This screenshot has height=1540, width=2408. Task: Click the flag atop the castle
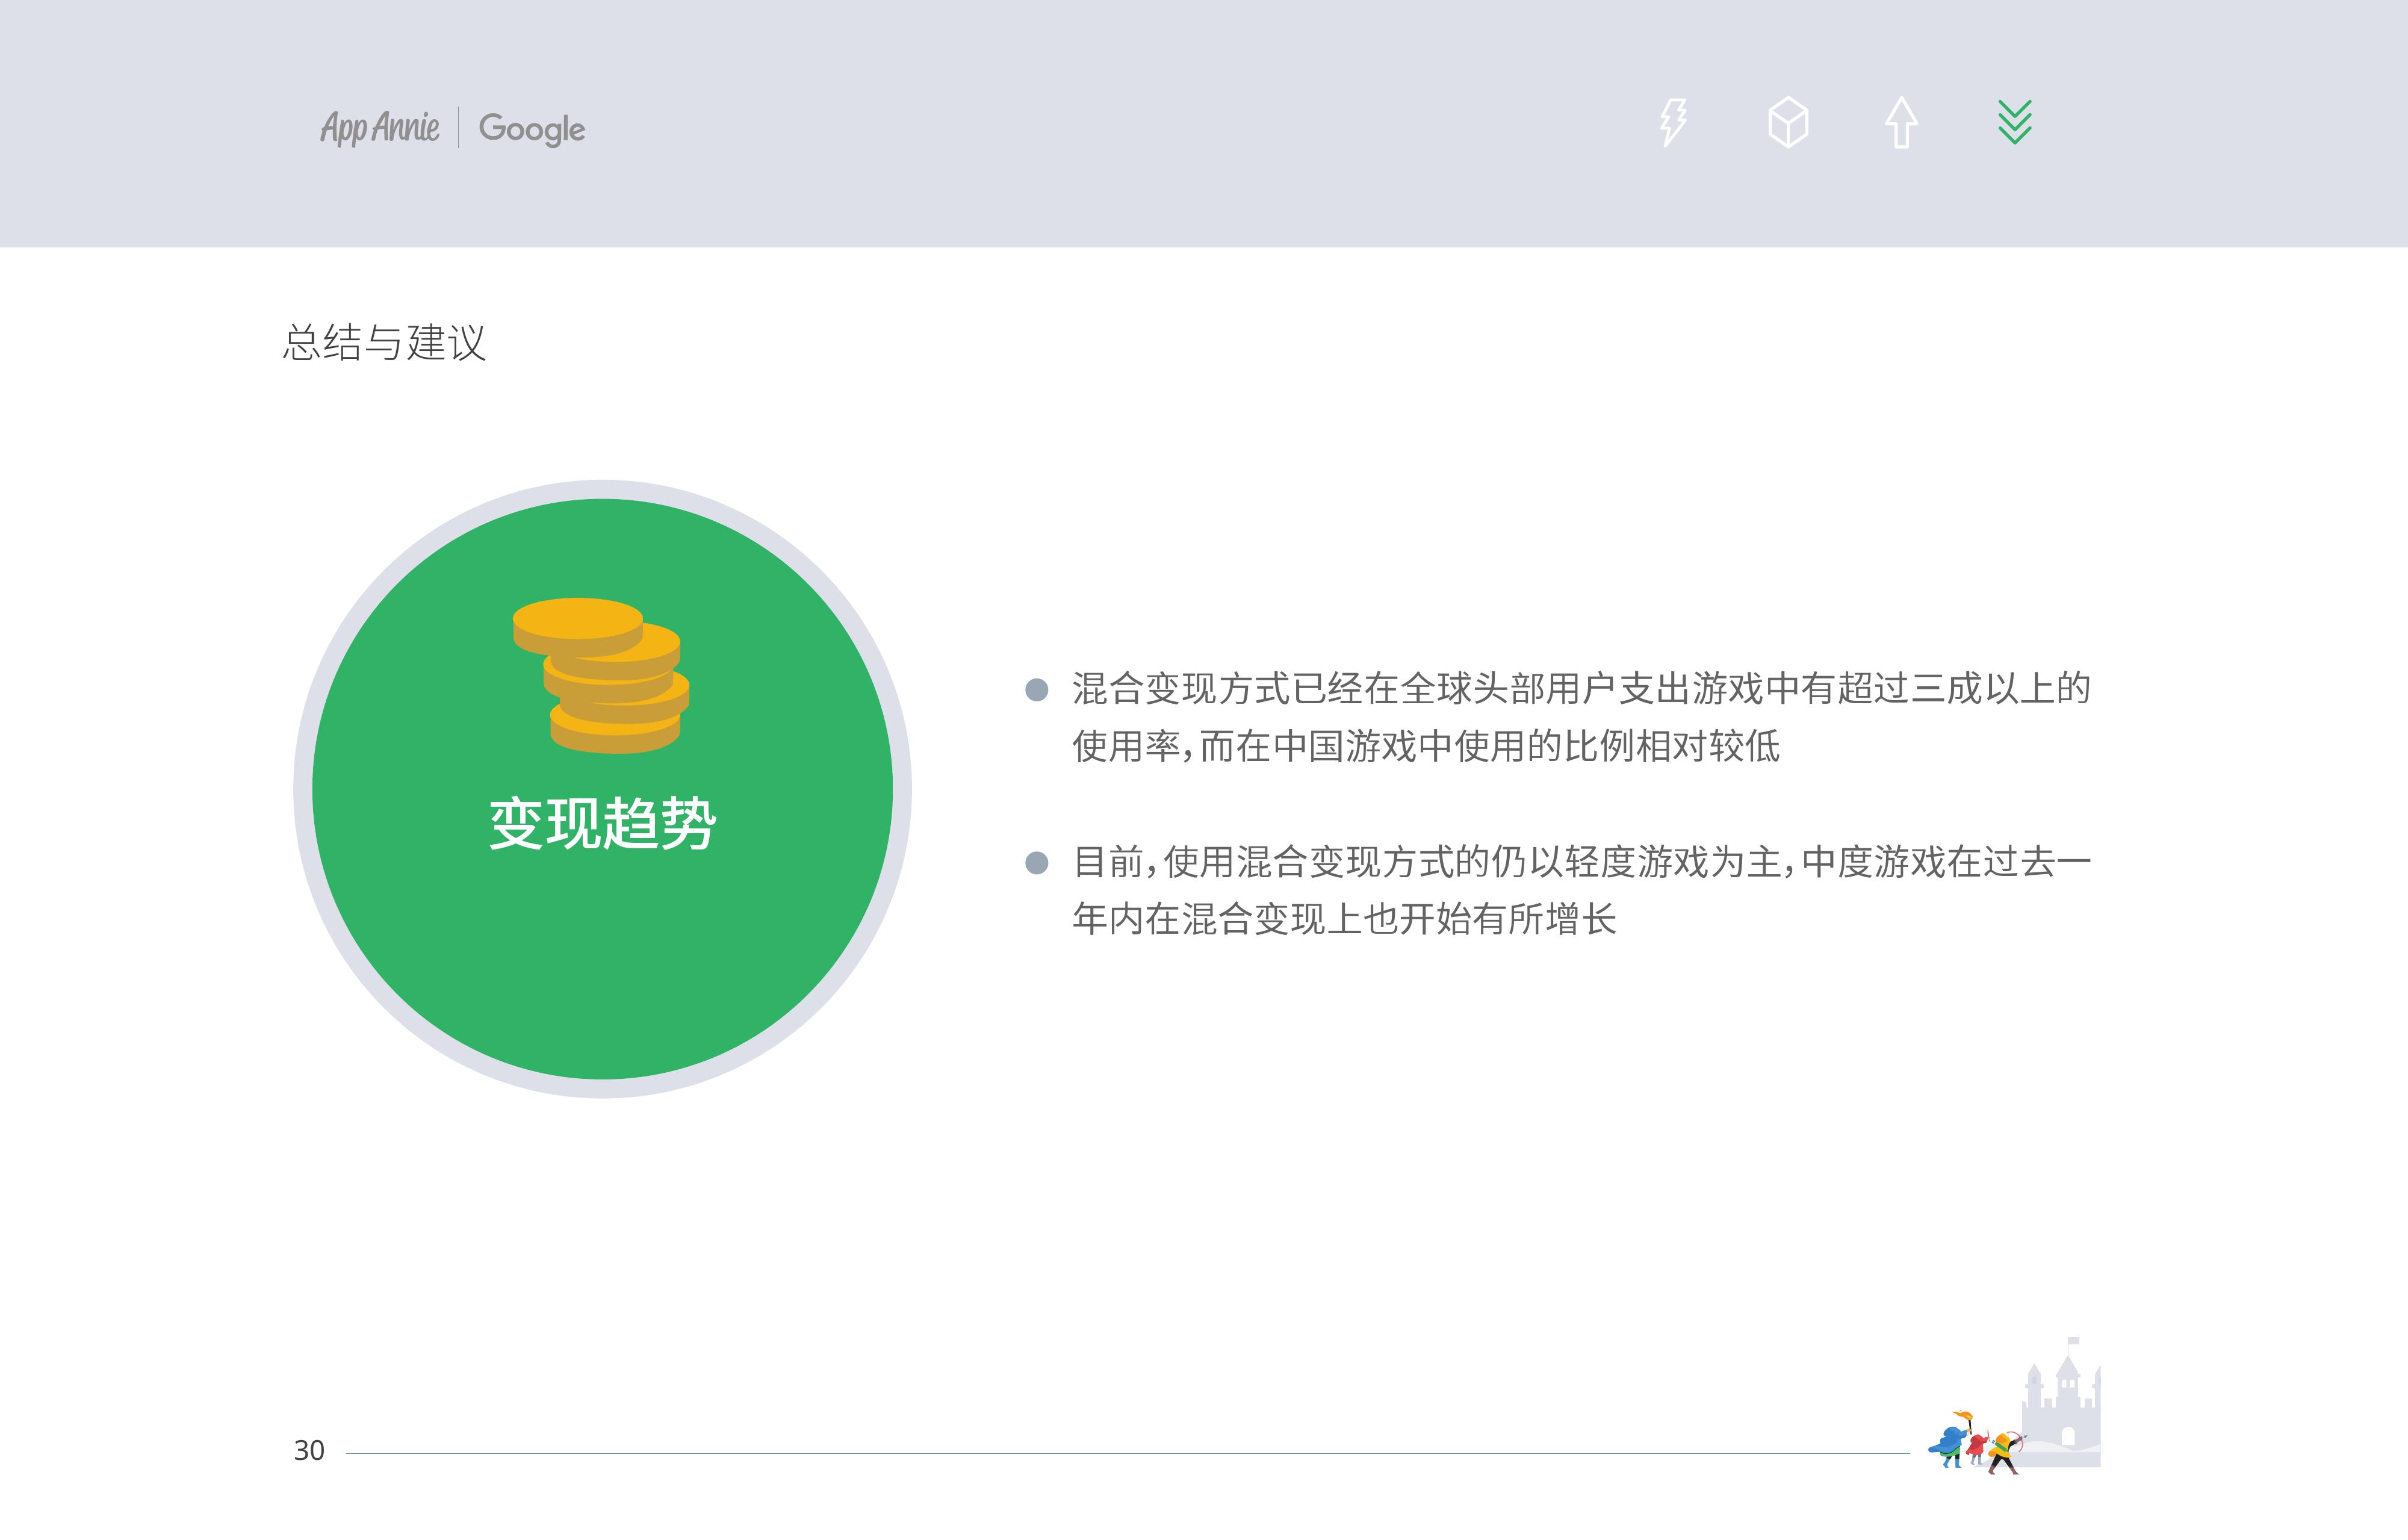2073,1342
